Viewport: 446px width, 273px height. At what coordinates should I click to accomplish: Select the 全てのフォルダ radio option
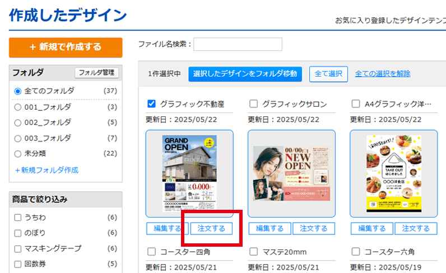coord(17,91)
